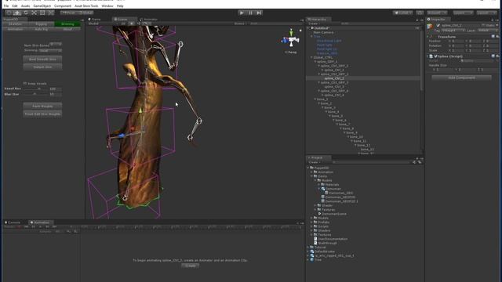
Task: Open the Layout dropdown
Action: coord(487,13)
